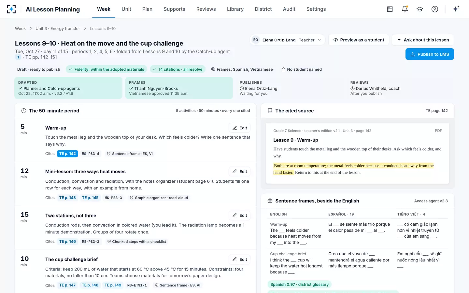This screenshot has height=293, width=469.
Task: Click the AI sparkle icon in header
Action: [456, 9]
